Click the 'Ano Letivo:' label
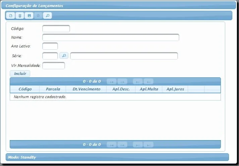 21,46
